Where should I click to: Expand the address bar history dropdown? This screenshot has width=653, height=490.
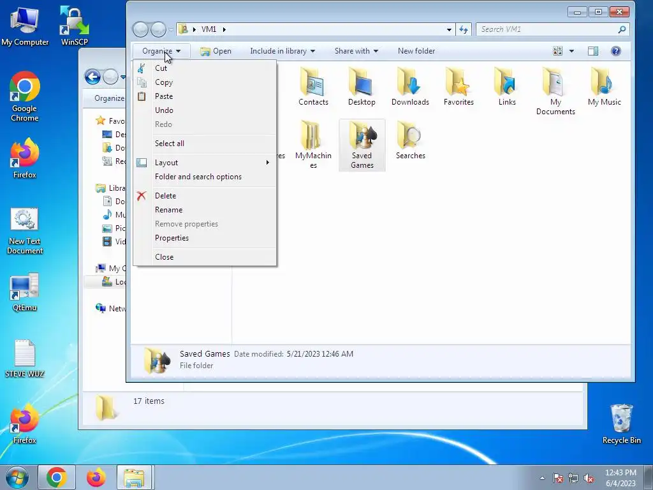click(x=449, y=29)
